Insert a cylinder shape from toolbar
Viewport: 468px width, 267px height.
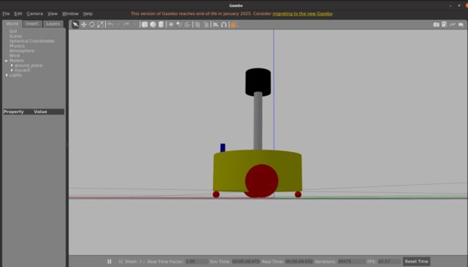(161, 24)
